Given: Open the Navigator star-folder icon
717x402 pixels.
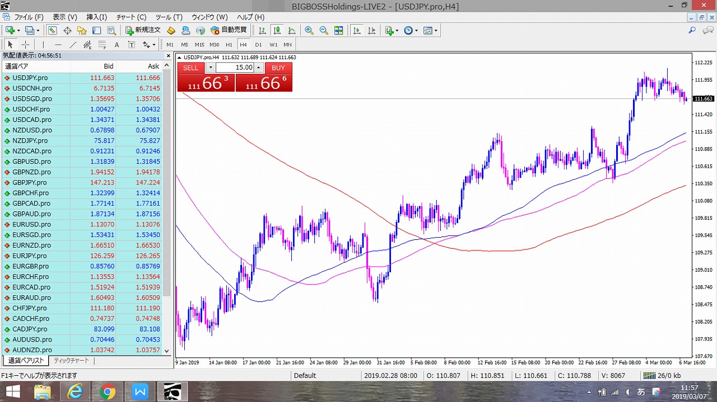Looking at the screenshot, I should [82, 30].
